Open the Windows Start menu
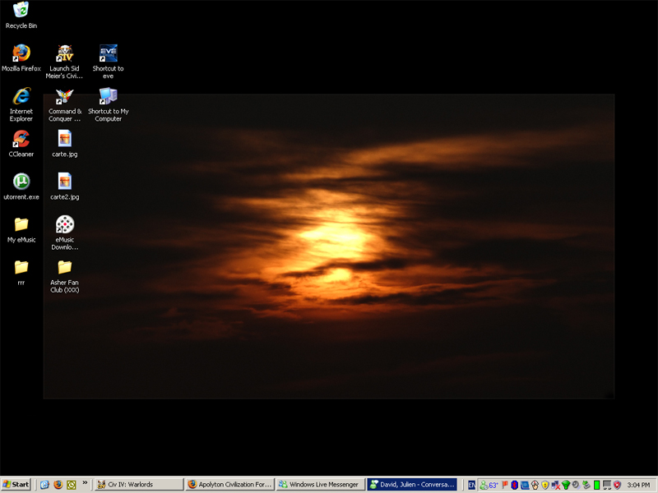 pyautogui.click(x=16, y=485)
